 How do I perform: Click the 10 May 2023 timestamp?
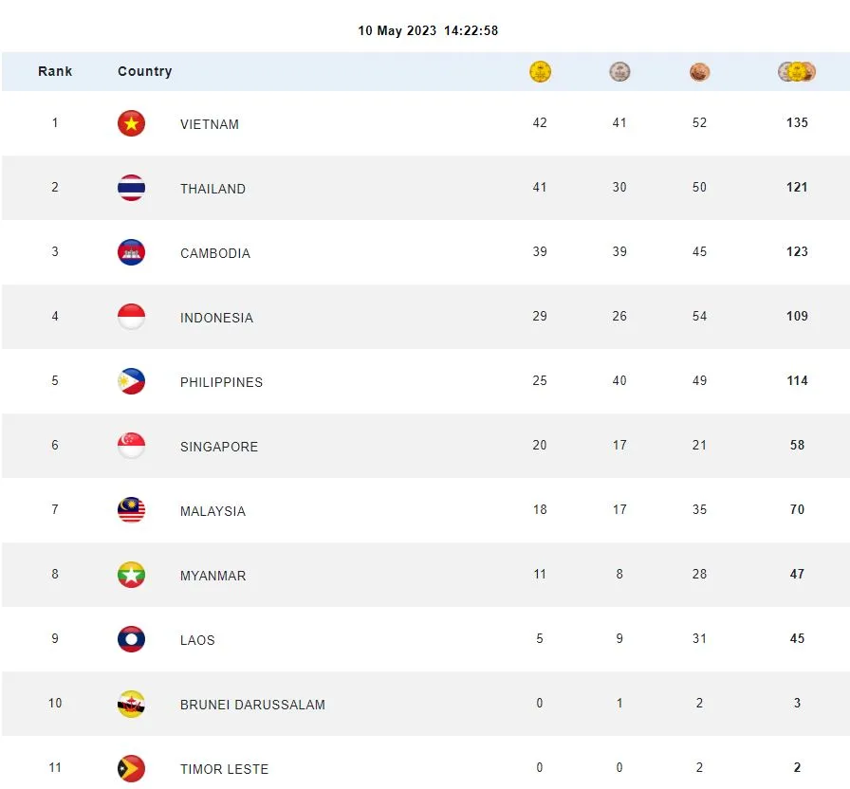pyautogui.click(x=428, y=30)
